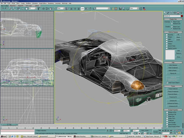Select the Select and Scale tool

[51, 8]
